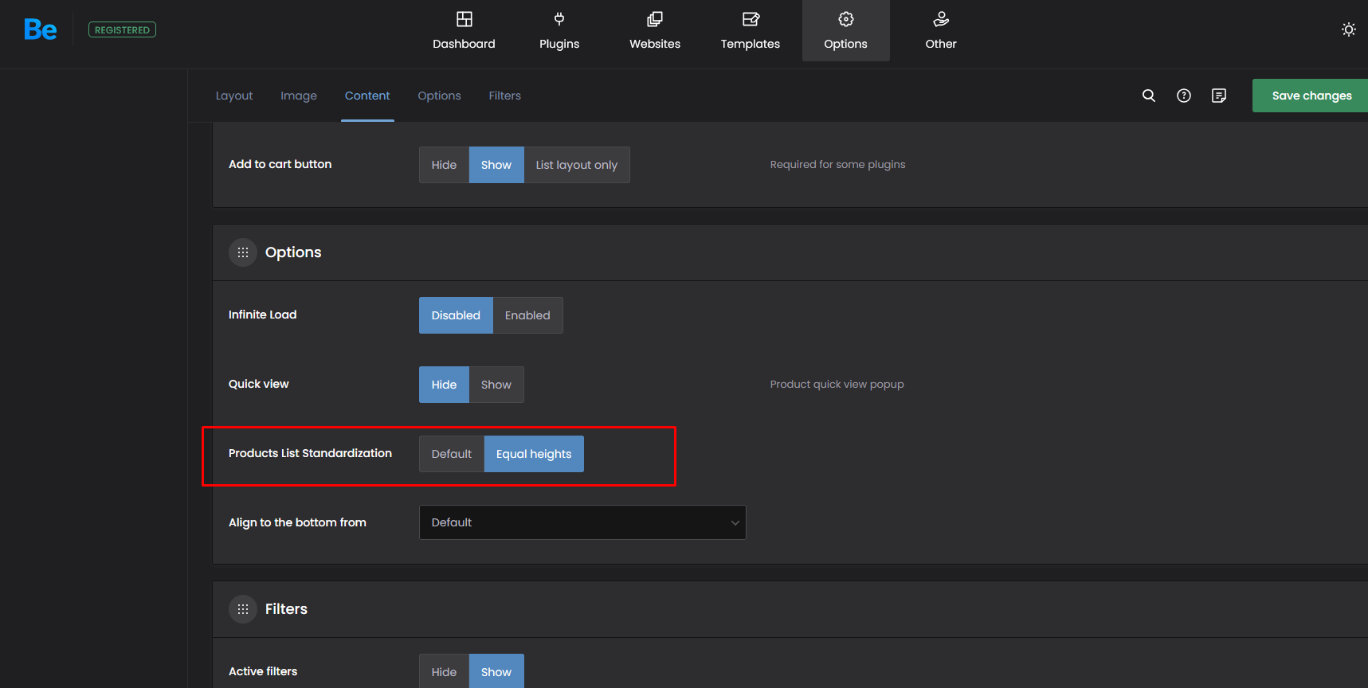Set Infinite Load to Disabled

point(456,315)
